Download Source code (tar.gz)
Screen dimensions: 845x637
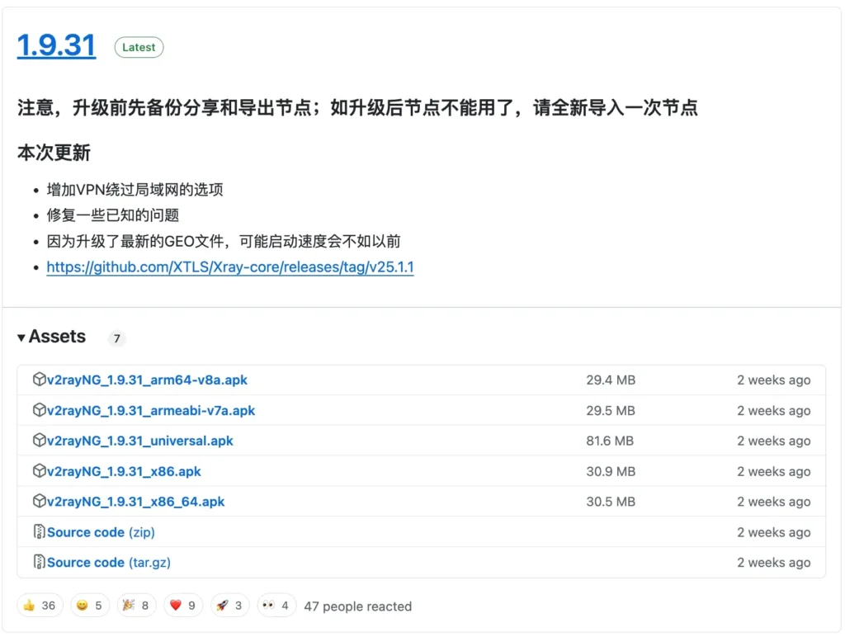[109, 563]
